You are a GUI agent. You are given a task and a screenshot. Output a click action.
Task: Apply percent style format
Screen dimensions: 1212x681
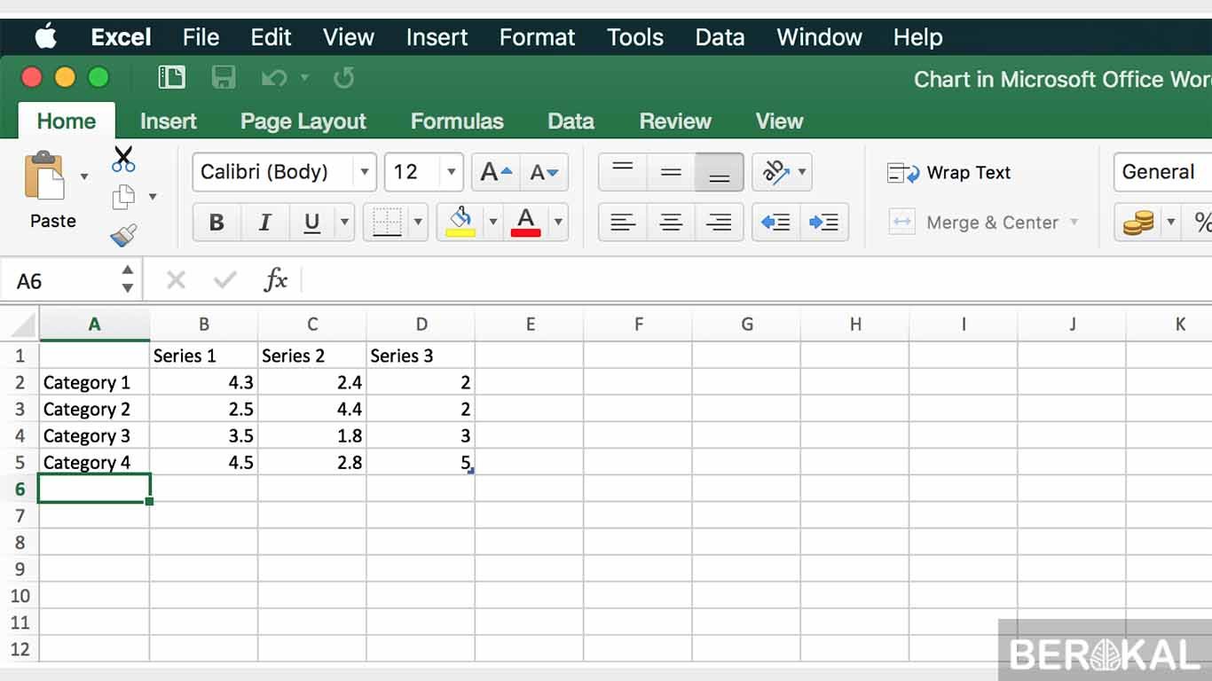[x=1201, y=223]
